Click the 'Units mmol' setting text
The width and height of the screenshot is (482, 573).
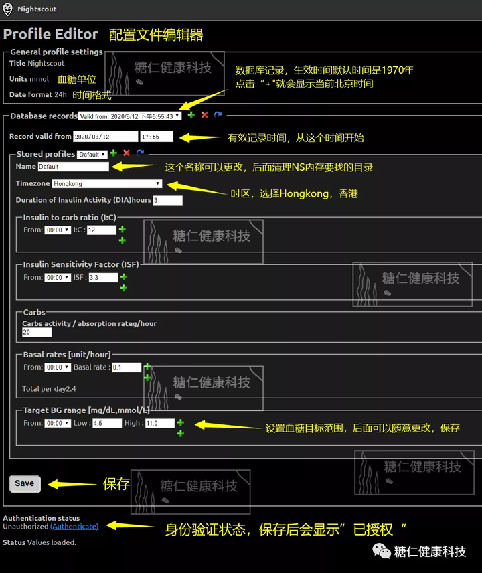(x=29, y=79)
